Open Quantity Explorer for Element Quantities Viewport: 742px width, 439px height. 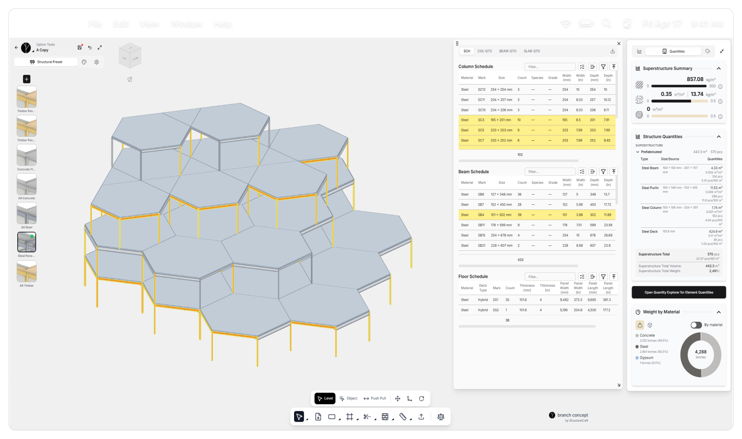679,292
